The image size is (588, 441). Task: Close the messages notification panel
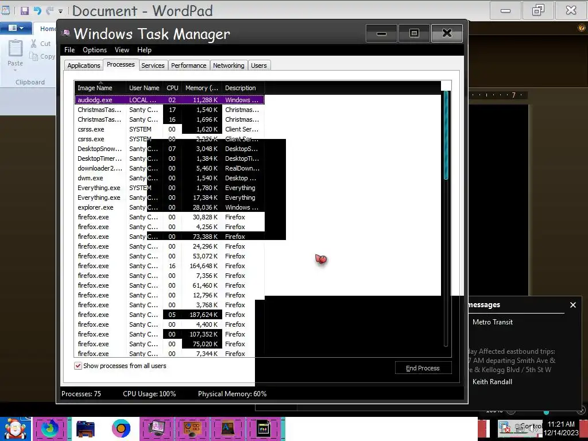pos(573,305)
